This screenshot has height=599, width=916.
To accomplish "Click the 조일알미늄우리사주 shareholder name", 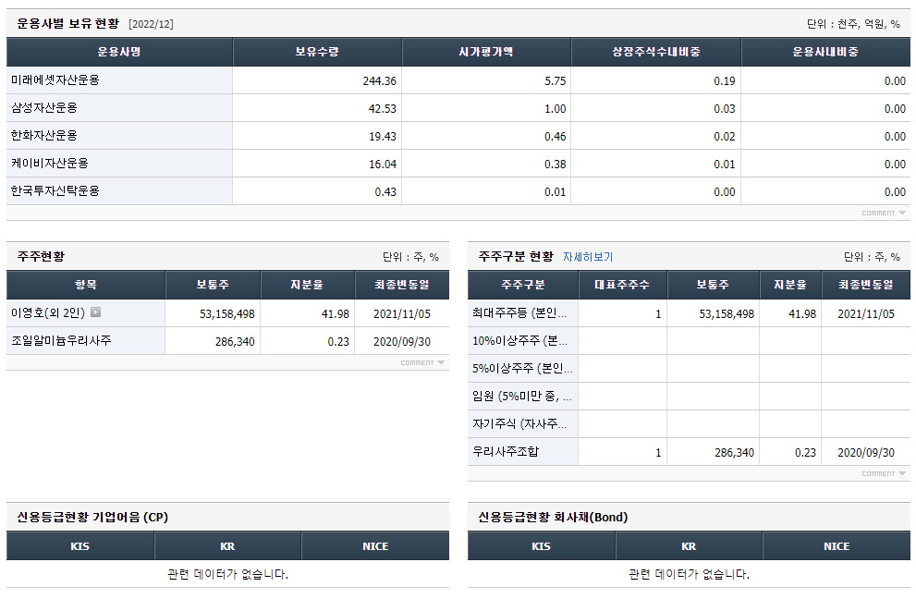I will [61, 340].
